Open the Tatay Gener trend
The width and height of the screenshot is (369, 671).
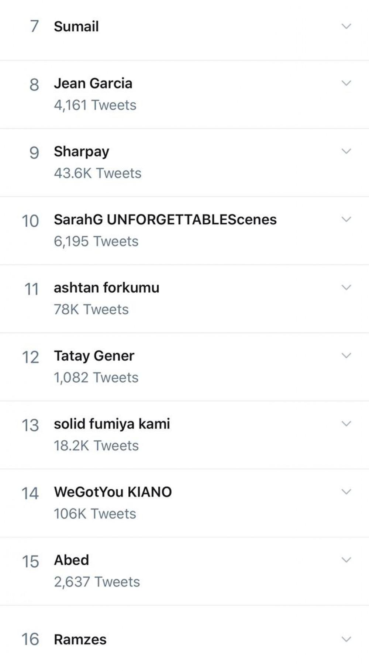point(94,356)
